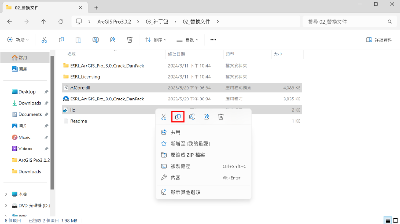Sort by 修改日期 column header
400x224 pixels.
click(176, 54)
